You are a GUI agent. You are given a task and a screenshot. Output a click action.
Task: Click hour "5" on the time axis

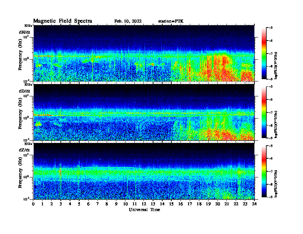pos(79,204)
